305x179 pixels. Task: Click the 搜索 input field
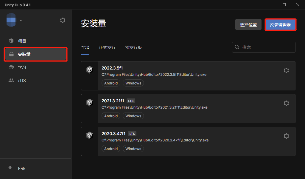tap(264, 47)
